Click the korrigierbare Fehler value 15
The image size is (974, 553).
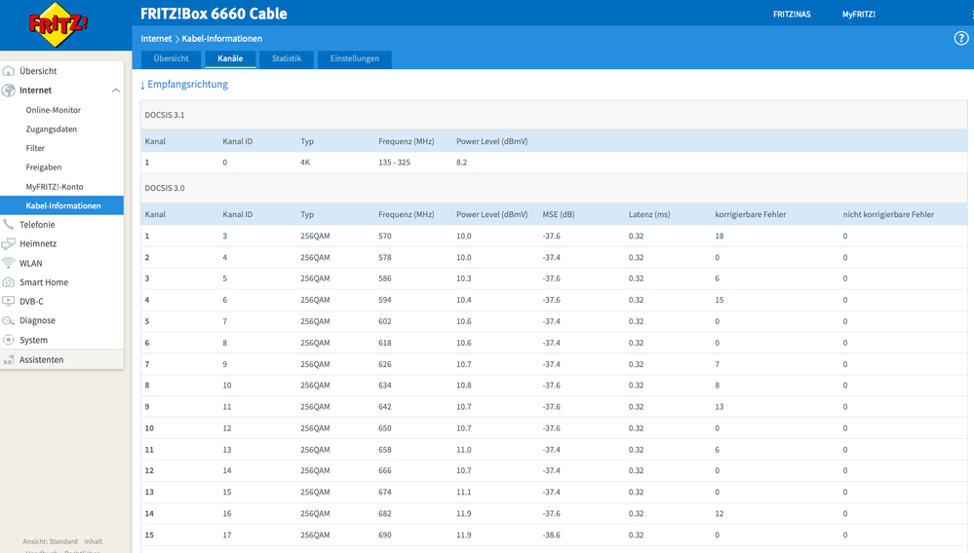720,300
